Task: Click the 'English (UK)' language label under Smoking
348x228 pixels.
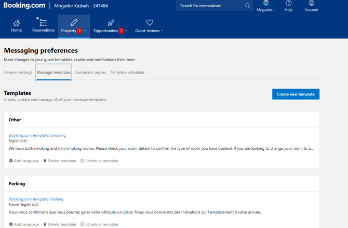Action: 18,141
